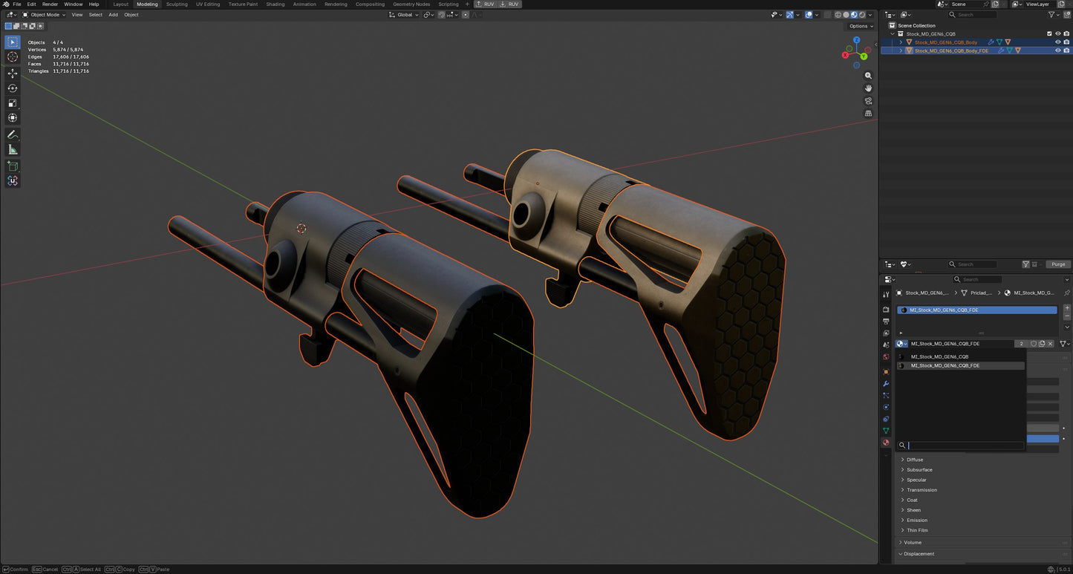Open the View Layer properties tab
Screen dimensions: 1073x574
click(x=886, y=333)
